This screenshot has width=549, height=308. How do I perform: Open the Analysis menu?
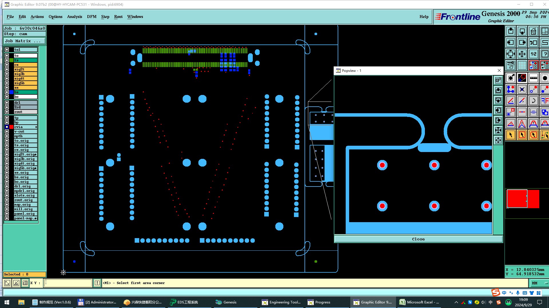(74, 17)
